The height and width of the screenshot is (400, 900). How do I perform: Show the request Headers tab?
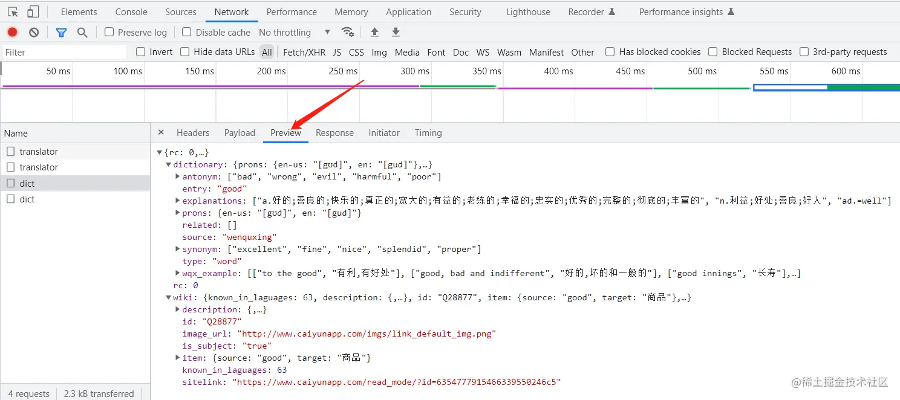click(x=193, y=133)
